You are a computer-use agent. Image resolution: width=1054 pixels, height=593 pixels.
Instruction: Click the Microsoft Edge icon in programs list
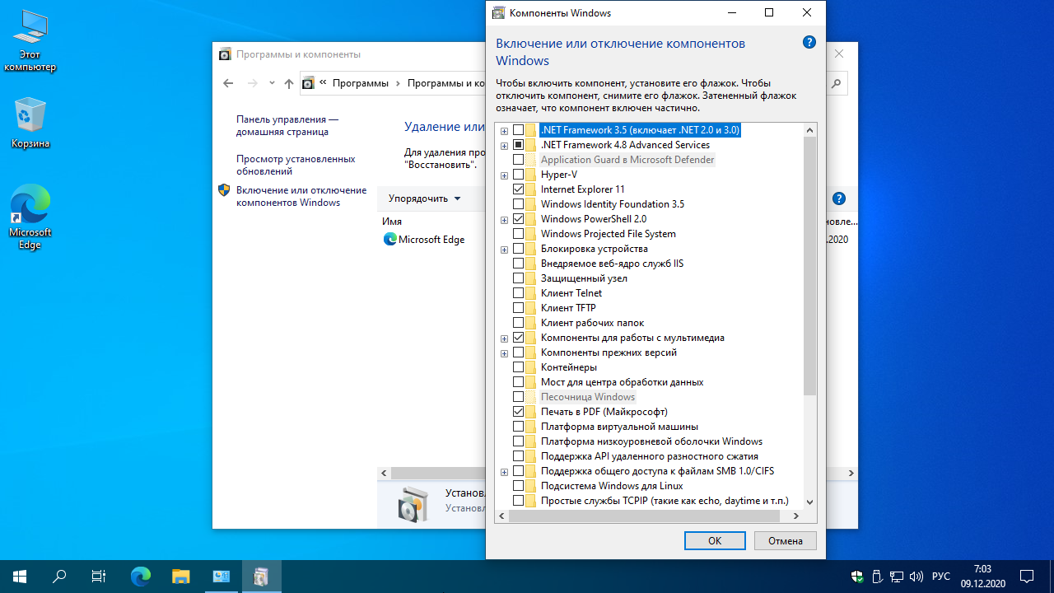[x=389, y=240]
